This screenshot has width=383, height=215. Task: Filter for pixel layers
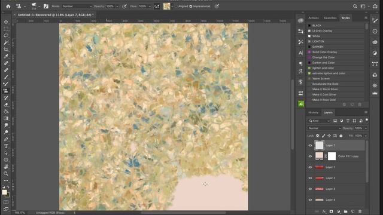335,121
